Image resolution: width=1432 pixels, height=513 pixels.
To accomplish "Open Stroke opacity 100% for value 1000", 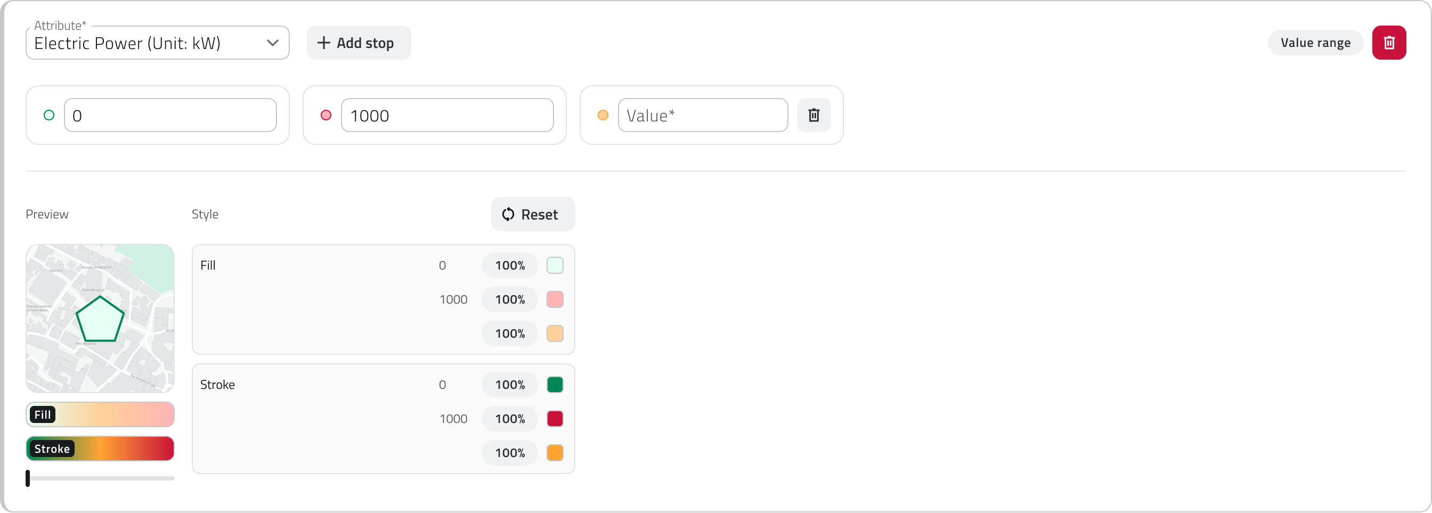I will click(x=509, y=419).
